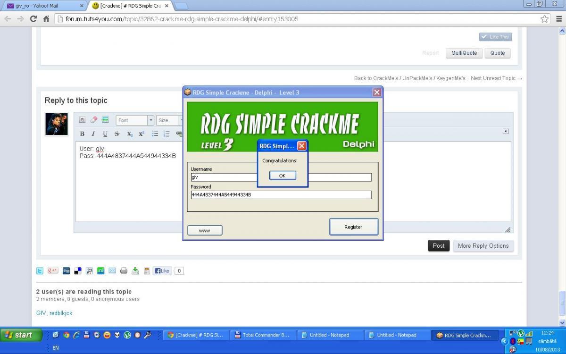This screenshot has height=354, width=566.
Task: Click the eraser remove-format icon in editor
Action: [x=93, y=120]
